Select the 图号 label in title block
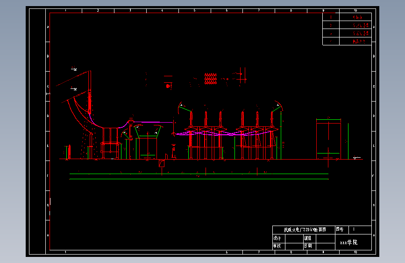The height and width of the screenshot is (263, 405). (340, 229)
